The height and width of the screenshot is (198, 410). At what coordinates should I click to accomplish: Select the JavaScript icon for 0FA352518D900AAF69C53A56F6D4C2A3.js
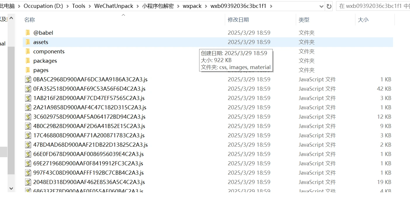pos(28,89)
